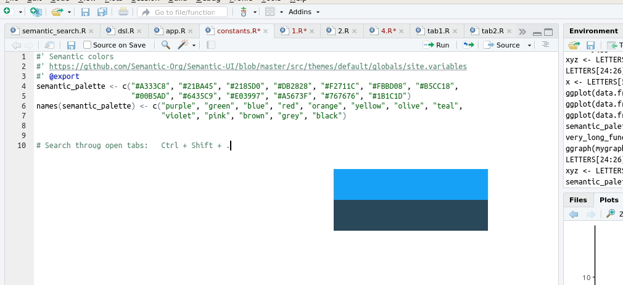The height and width of the screenshot is (285, 623).
Task: Go to the previous plot with the left arrow
Action: click(x=574, y=214)
